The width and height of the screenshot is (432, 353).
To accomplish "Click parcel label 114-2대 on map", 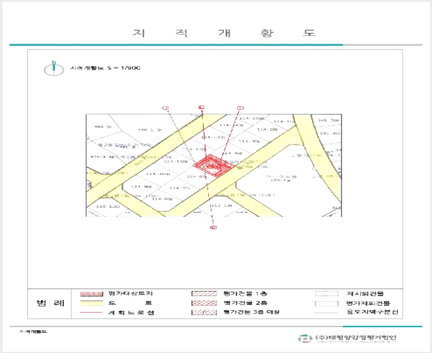I will point(267,129).
